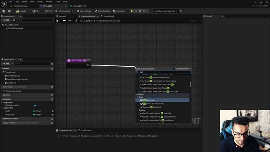Click the add icon on Local Variables section
Image resolution: width=270 pixels, height=152 pixels.
[x=52, y=123]
